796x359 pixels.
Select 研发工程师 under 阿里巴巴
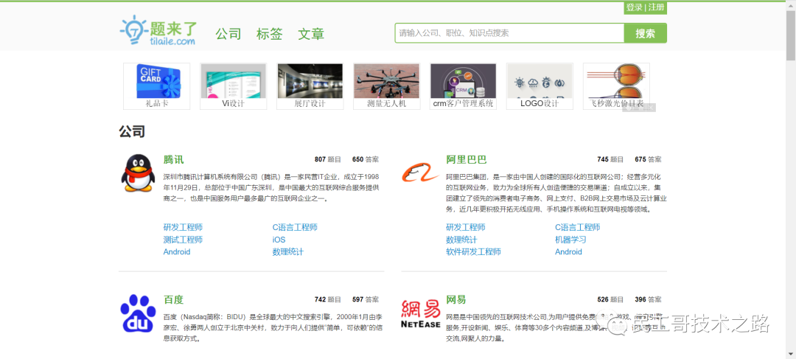click(x=466, y=227)
